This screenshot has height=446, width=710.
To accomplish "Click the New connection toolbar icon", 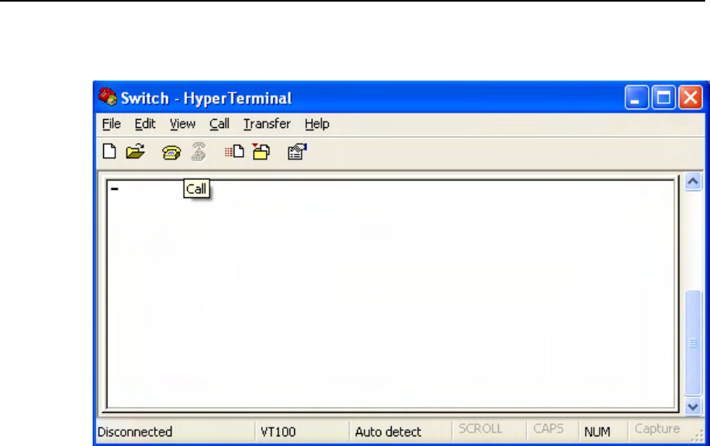I will tap(109, 151).
